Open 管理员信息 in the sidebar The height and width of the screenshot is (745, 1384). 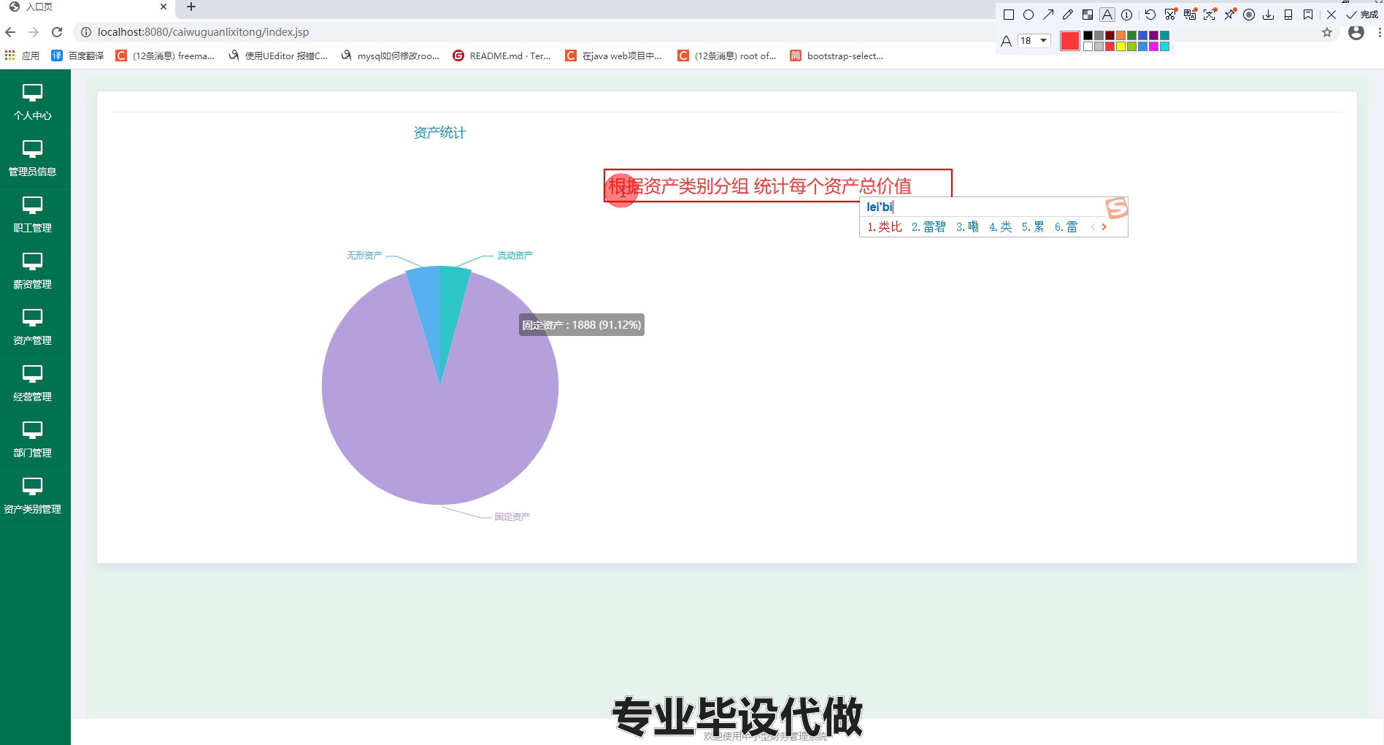pos(32,159)
